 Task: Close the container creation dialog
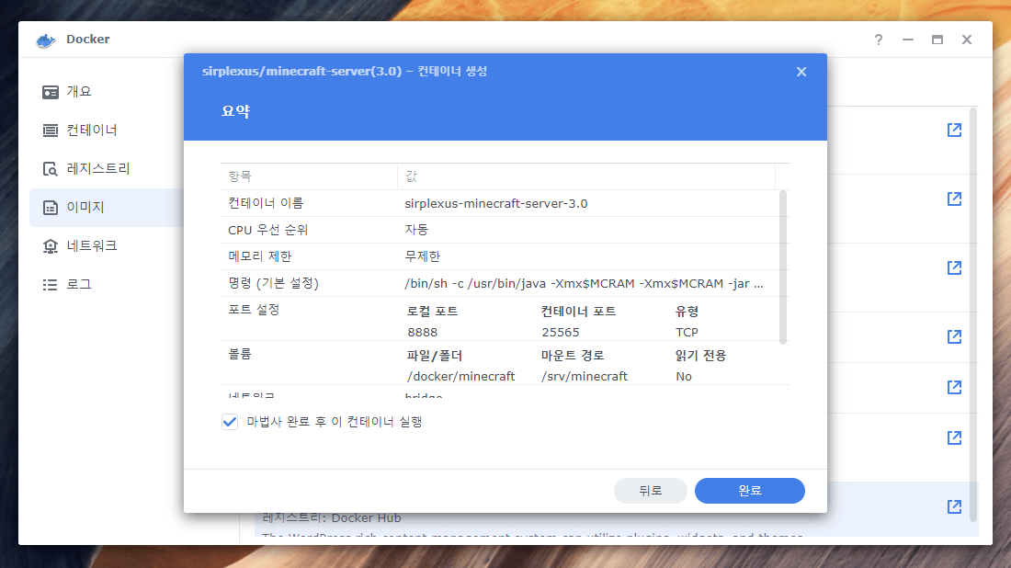coord(801,72)
